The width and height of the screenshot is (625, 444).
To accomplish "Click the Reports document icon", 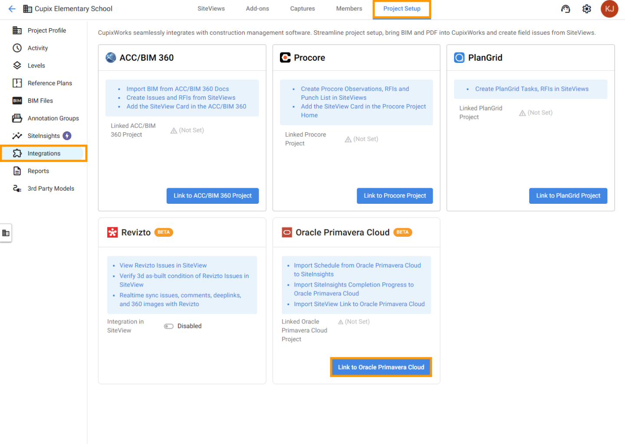I will [x=17, y=171].
